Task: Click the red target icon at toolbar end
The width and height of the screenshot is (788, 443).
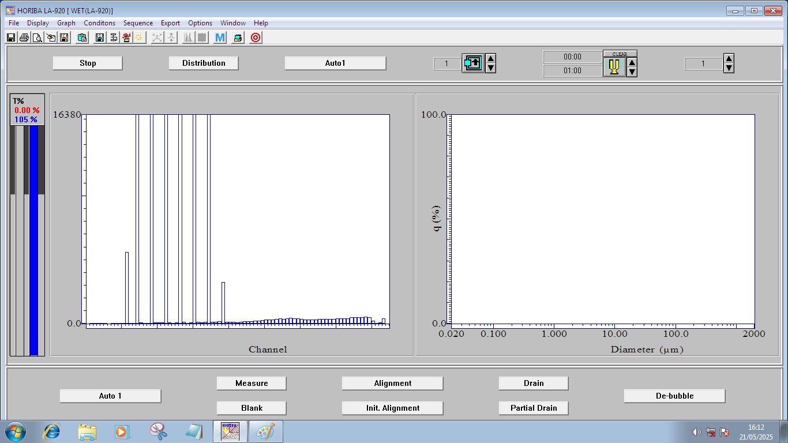Action: tap(254, 37)
